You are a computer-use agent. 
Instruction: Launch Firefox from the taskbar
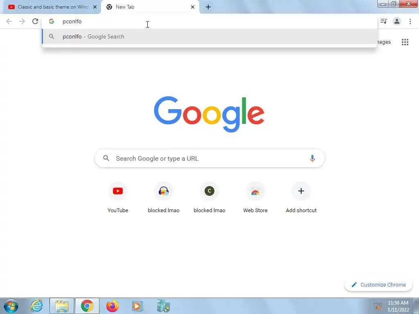113,306
